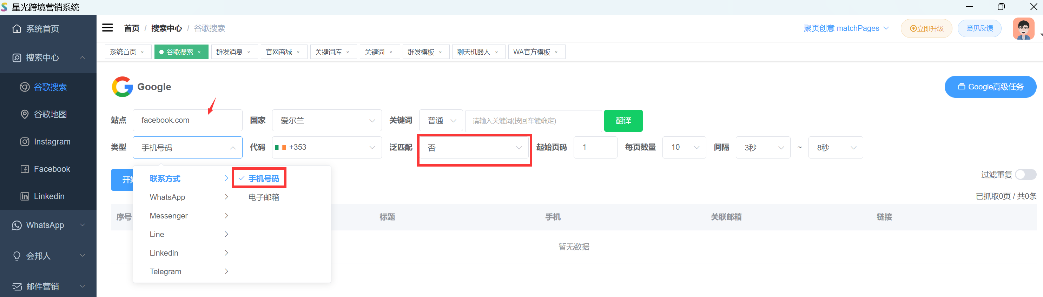1043x297 pixels.
Task: Click the 首页 breadcrumb link
Action: (132, 28)
